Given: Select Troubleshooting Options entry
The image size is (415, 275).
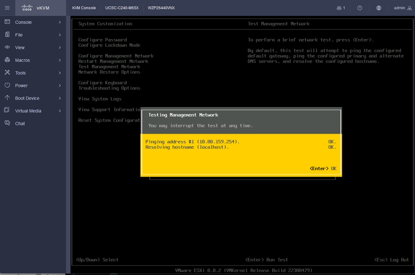Looking at the screenshot, I should pos(109,88).
